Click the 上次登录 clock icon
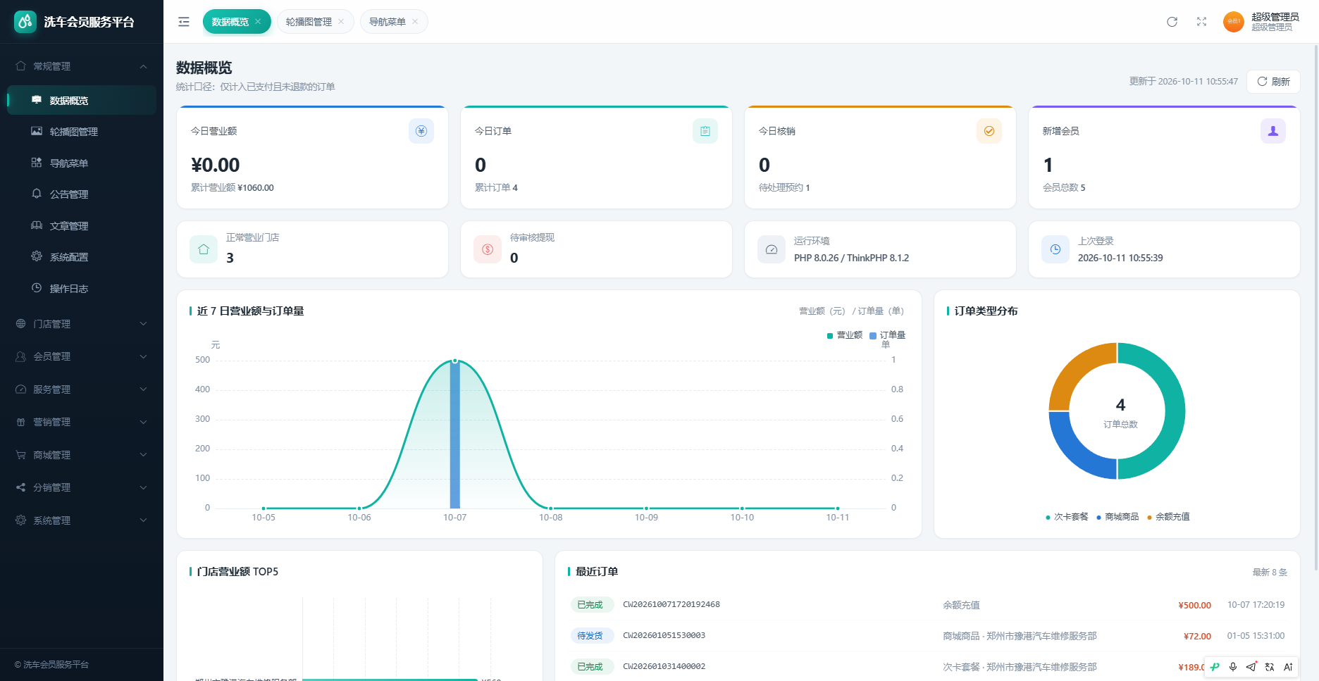 (x=1055, y=249)
